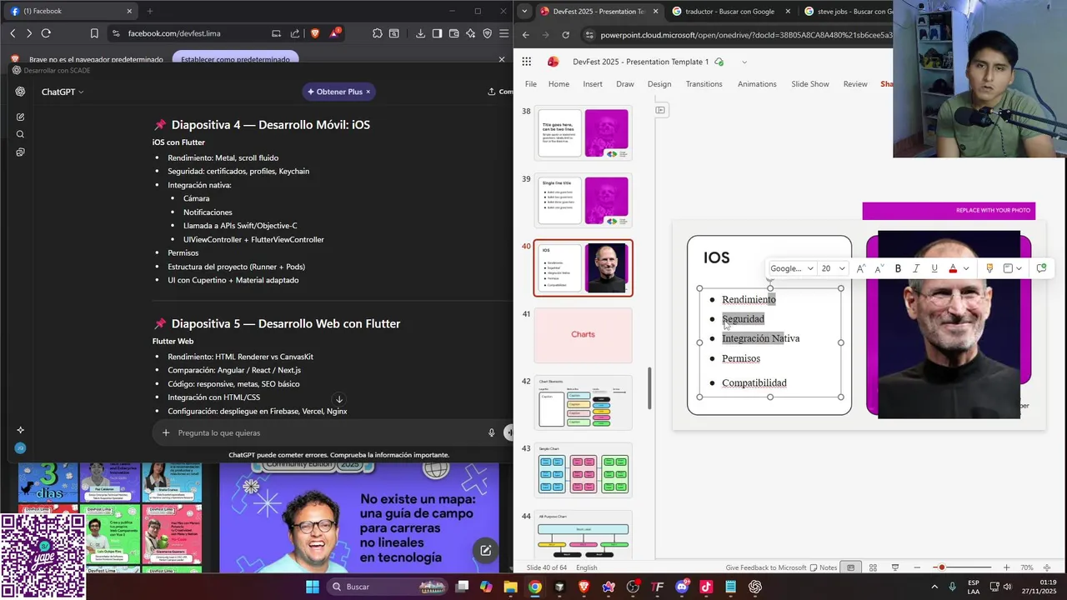Viewport: 1067px width, 600px height.
Task: Toggle the Notes pane in status bar
Action: tap(824, 567)
